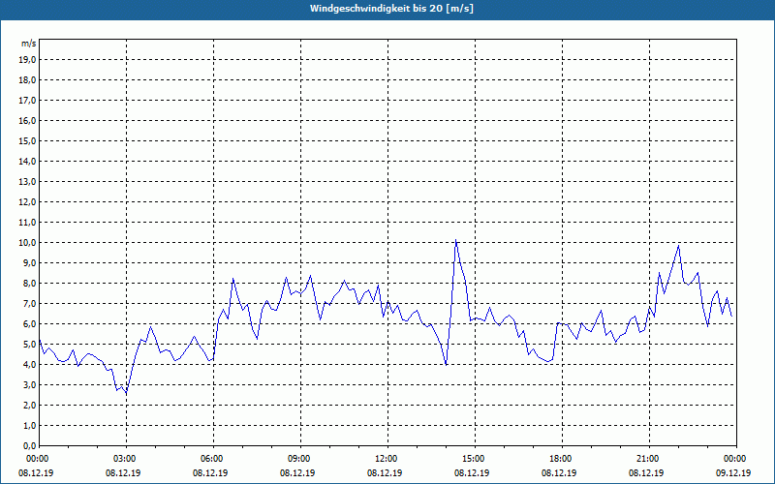Click the wind speed peak near 14:20
This screenshot has width=775, height=484.
[455, 240]
